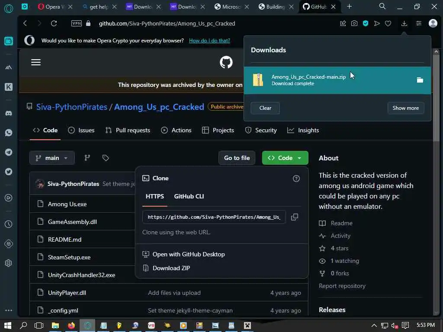The image size is (443, 332).
Task: Open sidebar History clock icon
Action: (x=9, y=224)
